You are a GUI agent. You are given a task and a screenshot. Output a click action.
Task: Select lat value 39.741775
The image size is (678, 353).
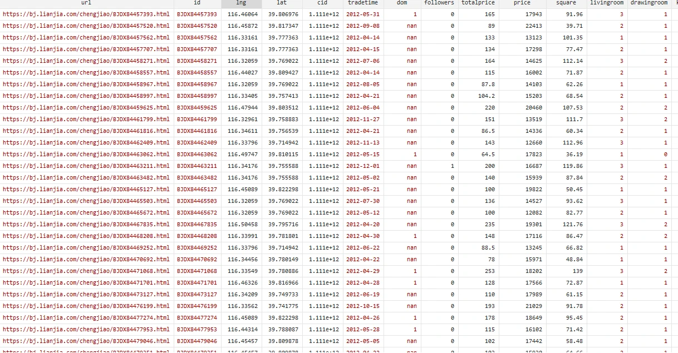283,306
